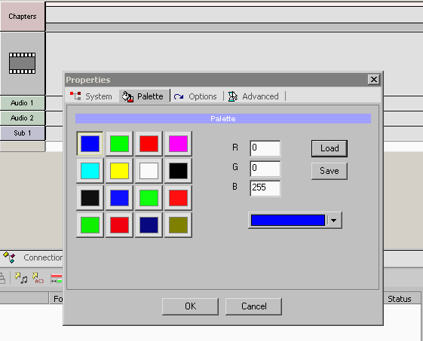Image resolution: width=423 pixels, height=341 pixels.
Task: Click the Connections diagram icon
Action: pyautogui.click(x=9, y=257)
